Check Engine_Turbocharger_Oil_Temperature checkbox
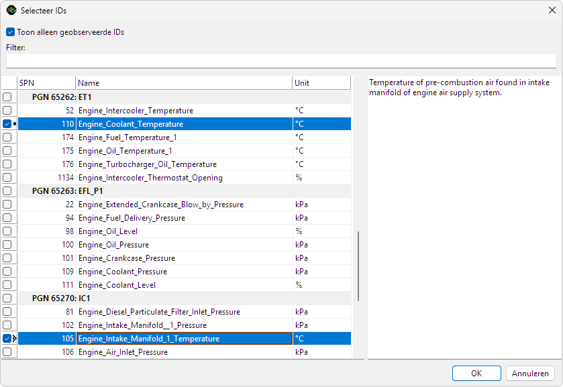563x387 pixels. [x=7, y=164]
